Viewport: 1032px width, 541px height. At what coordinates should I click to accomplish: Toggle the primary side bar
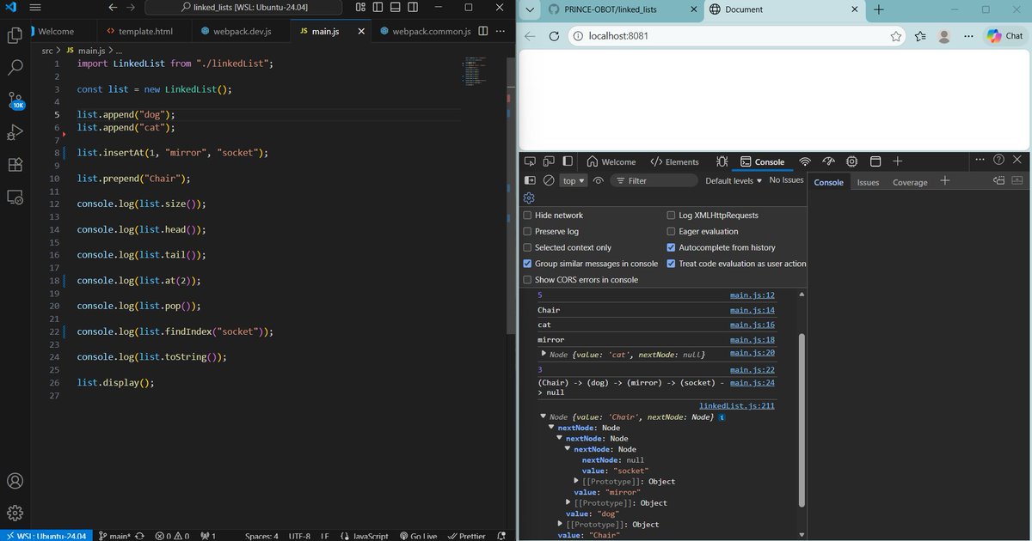pyautogui.click(x=378, y=7)
